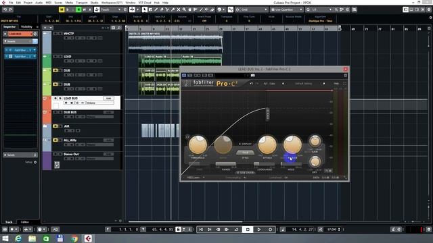Toggle transport Cycle loop button
Screen dimensions: 433x243
point(236,230)
